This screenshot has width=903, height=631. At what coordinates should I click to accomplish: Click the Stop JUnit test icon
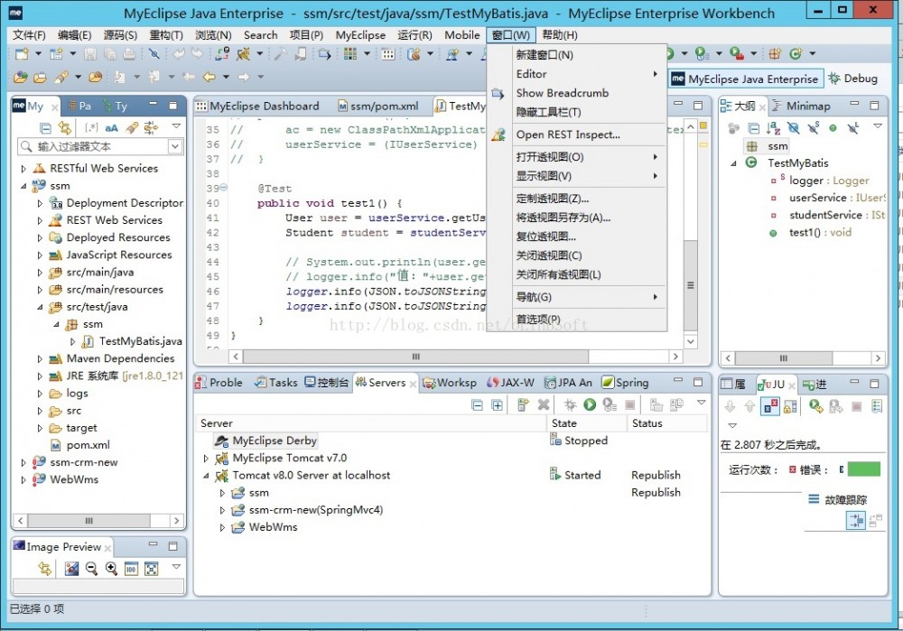[x=854, y=404]
